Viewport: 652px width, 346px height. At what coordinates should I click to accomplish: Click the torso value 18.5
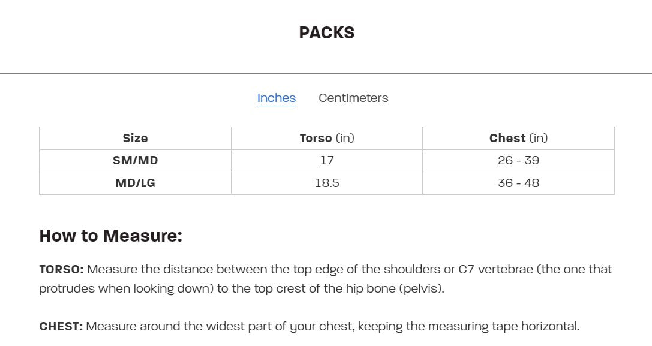click(327, 183)
